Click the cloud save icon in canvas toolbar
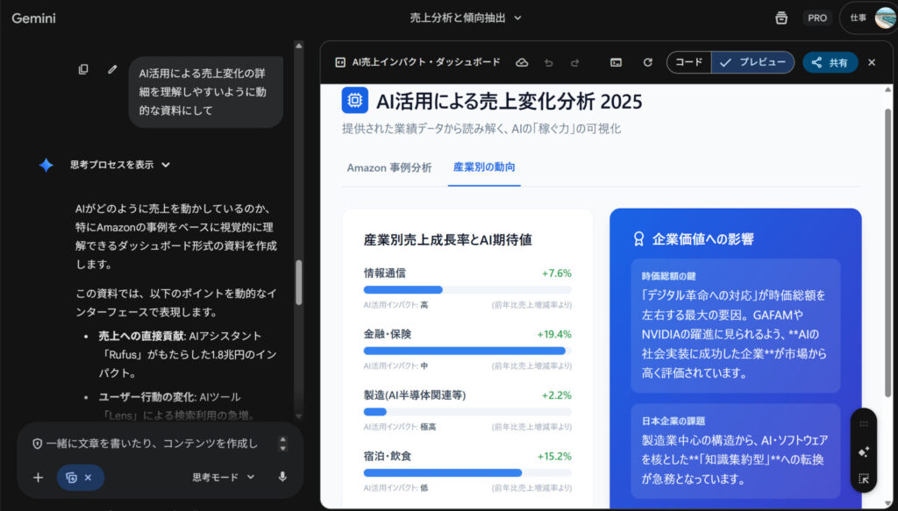The width and height of the screenshot is (898, 511). coord(522,62)
